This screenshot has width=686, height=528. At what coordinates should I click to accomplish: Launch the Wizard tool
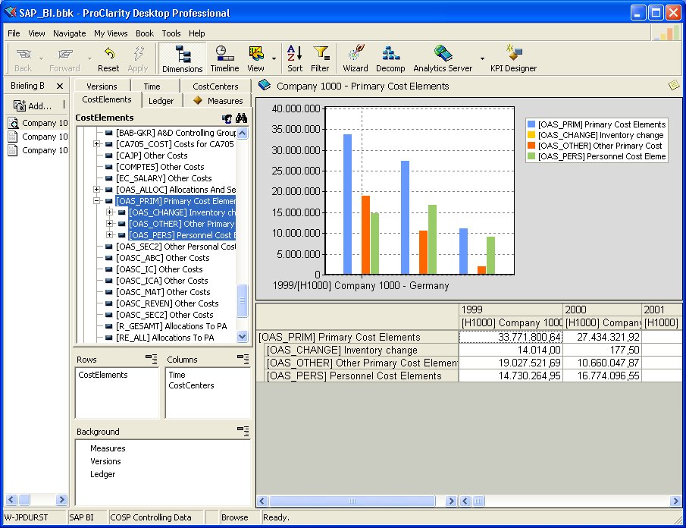pos(355,59)
